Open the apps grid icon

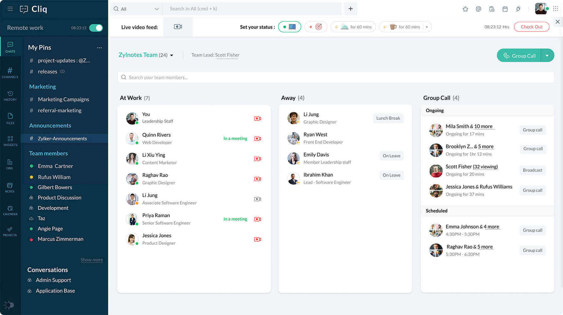pos(555,9)
